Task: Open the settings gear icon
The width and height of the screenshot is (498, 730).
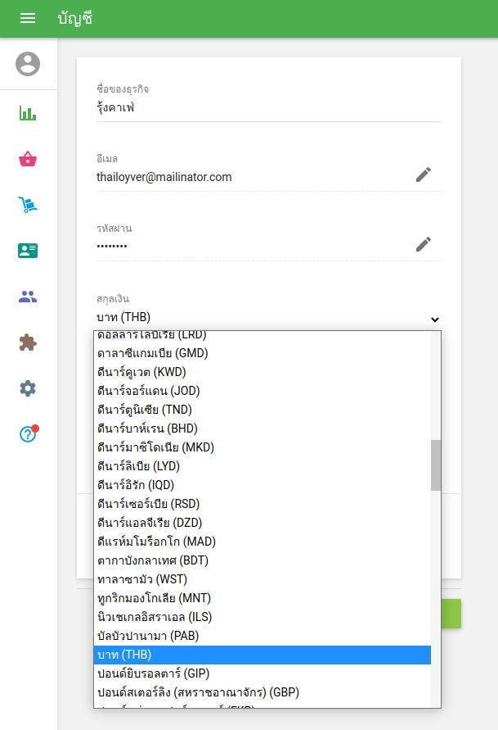Action: pyautogui.click(x=28, y=388)
